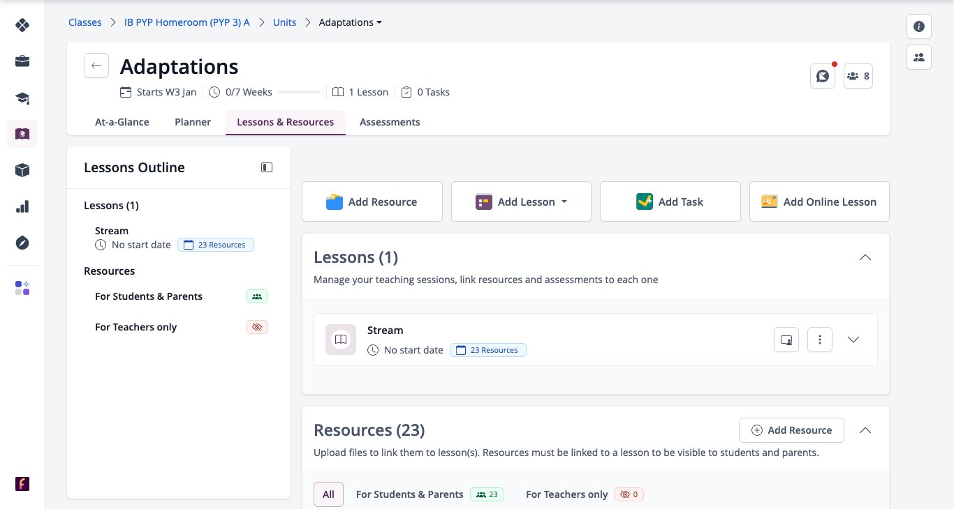Click the people icon below the info button

pyautogui.click(x=919, y=57)
